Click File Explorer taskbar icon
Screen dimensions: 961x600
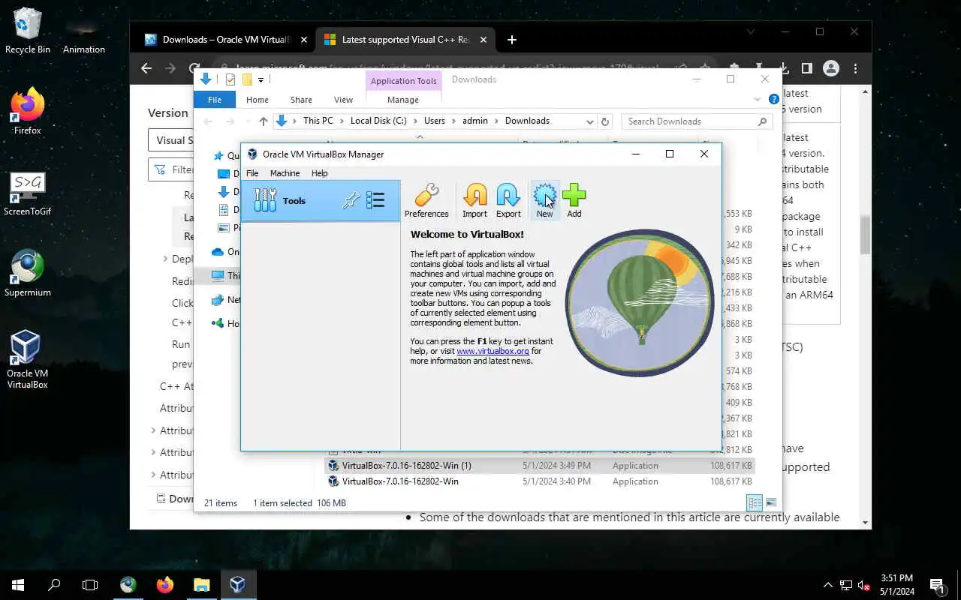coord(201,585)
